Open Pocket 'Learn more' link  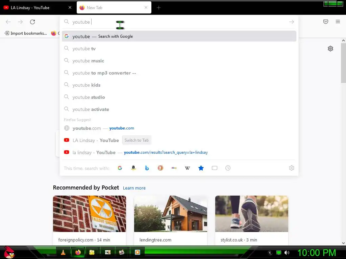[x=134, y=188]
